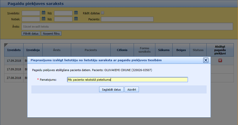Image resolution: width=238 pixels, height=125 pixels.
Task: Open calendar for Notiek līdz date
Action: 76,19
